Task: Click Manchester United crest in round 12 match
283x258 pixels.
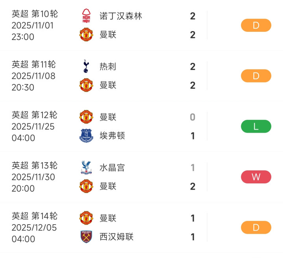Action: click(86, 117)
